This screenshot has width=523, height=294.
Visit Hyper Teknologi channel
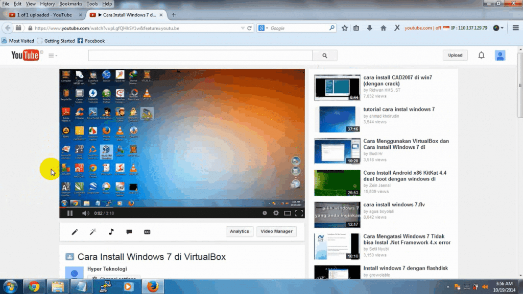tap(107, 269)
